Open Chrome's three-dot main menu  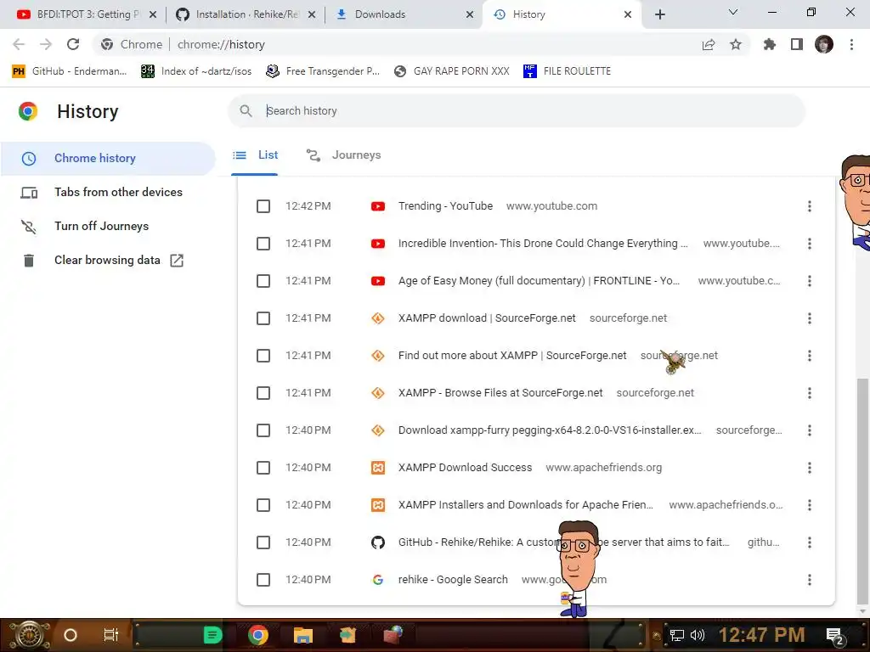[x=851, y=44]
